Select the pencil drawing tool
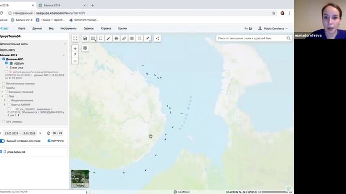This screenshot has width=346, height=194. pyautogui.click(x=108, y=38)
